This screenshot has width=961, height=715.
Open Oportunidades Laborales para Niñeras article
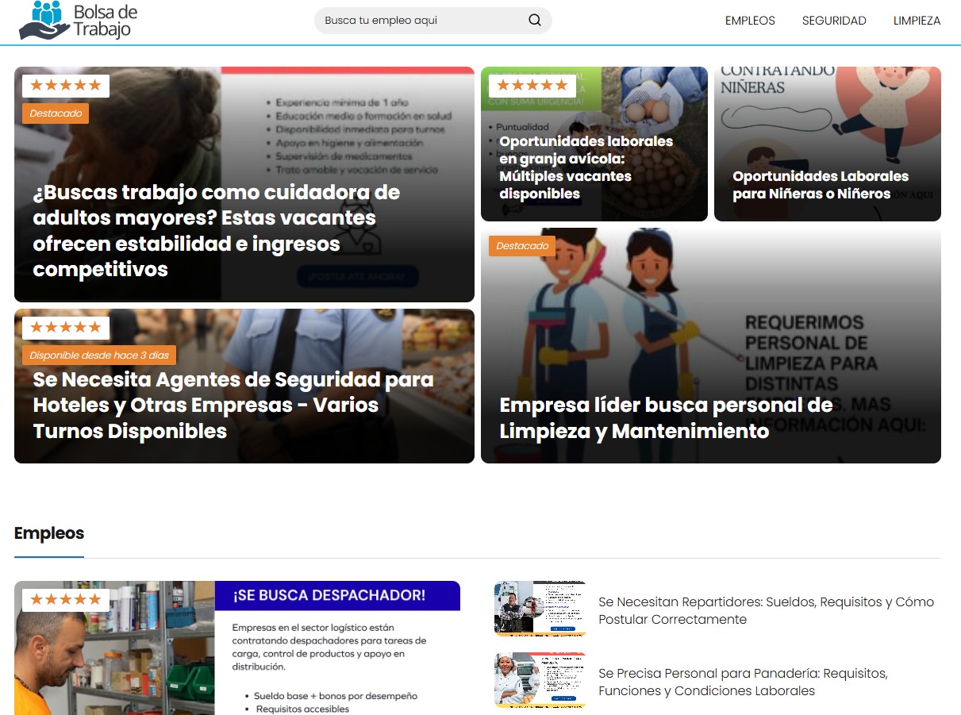coord(821,185)
